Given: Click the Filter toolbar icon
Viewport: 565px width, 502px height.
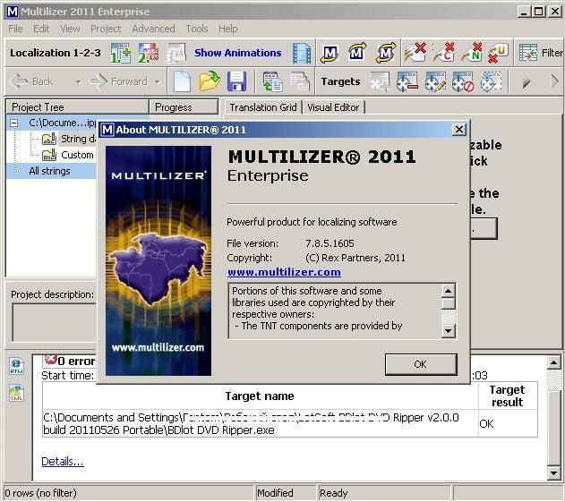Looking at the screenshot, I should [528, 53].
